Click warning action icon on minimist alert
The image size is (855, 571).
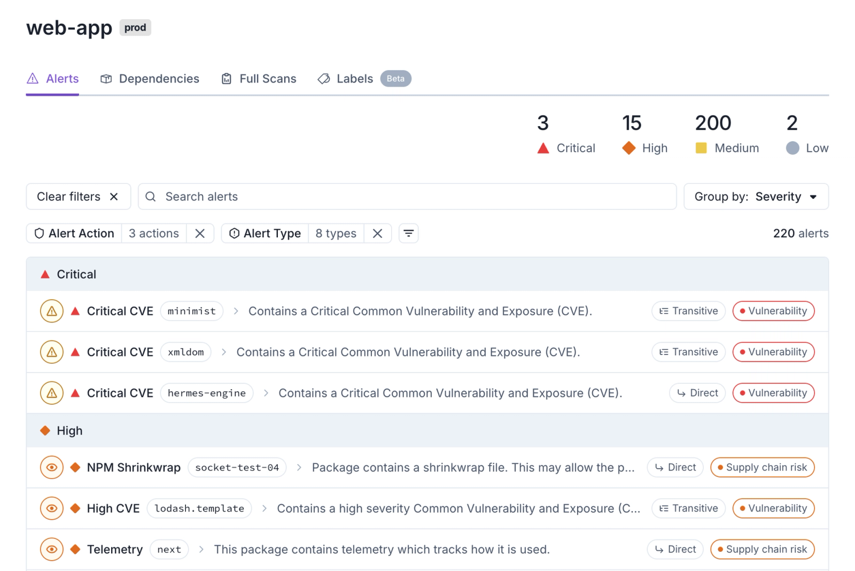point(52,311)
